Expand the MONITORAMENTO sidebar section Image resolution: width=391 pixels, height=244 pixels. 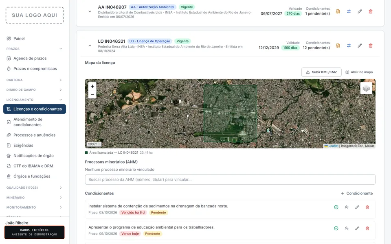click(34, 207)
